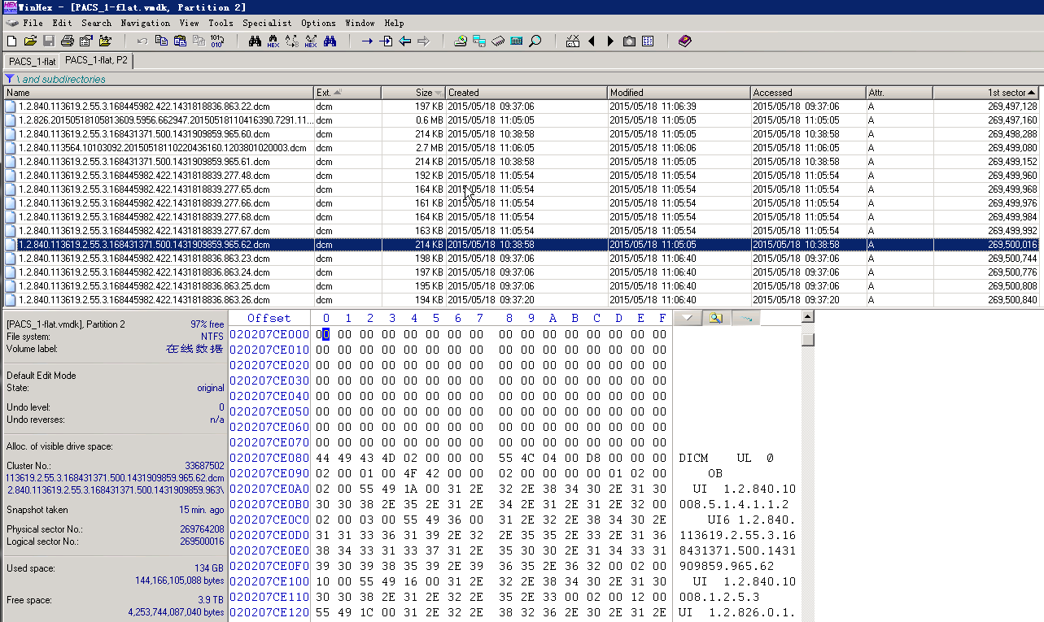Click the Take Snapshot camera icon
The width and height of the screenshot is (1044, 622).
(x=629, y=41)
